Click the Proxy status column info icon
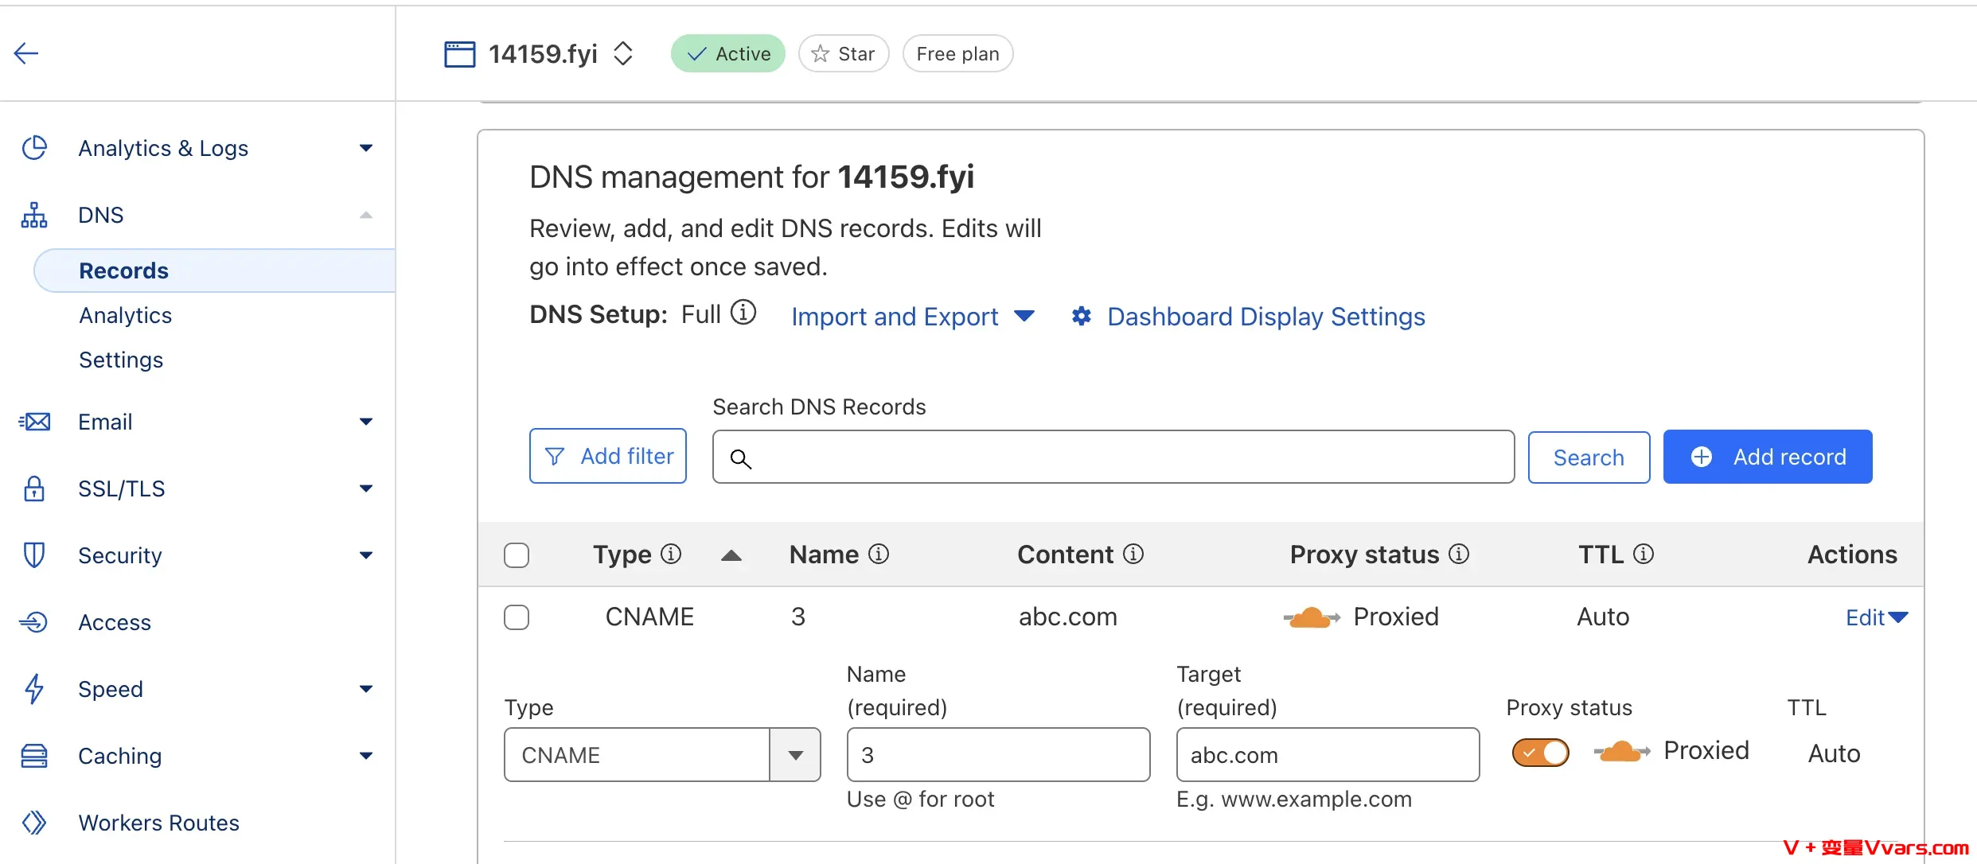The height and width of the screenshot is (864, 1977). pyautogui.click(x=1459, y=554)
